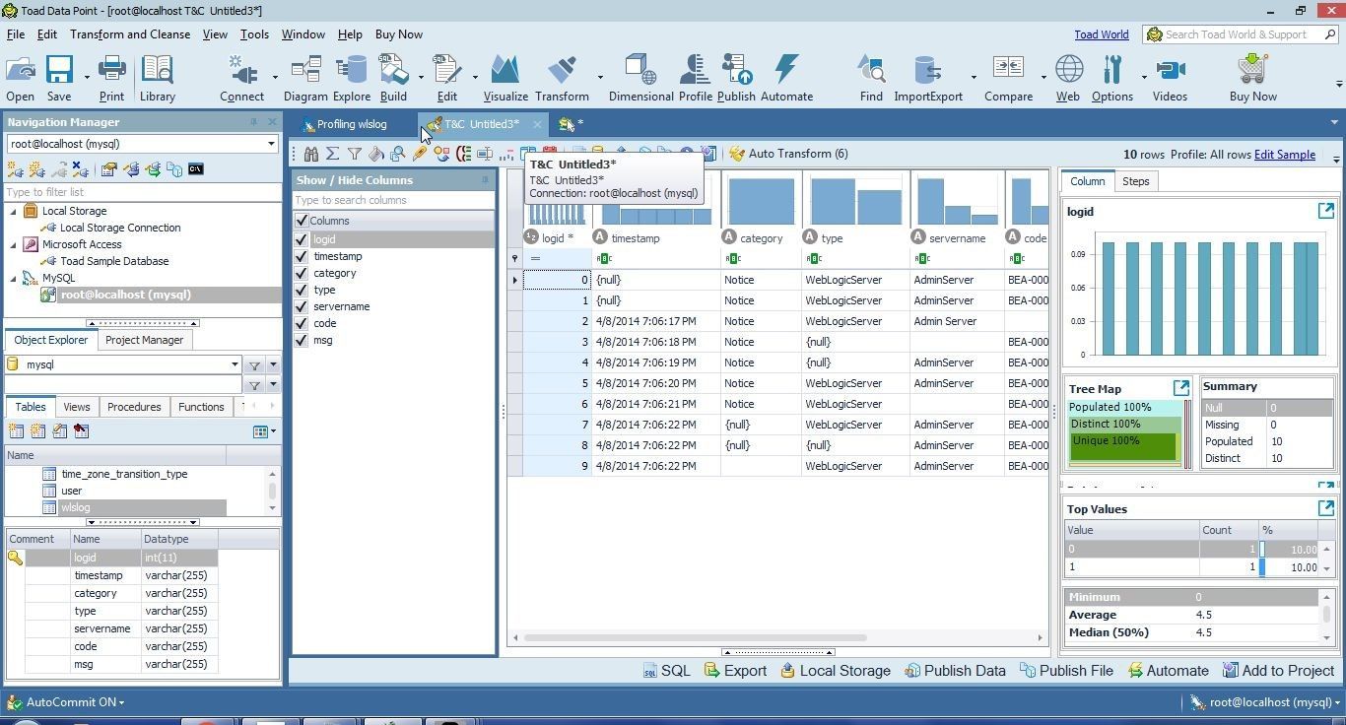The width and height of the screenshot is (1346, 725).
Task: Open the Automate tool
Action: point(786,78)
